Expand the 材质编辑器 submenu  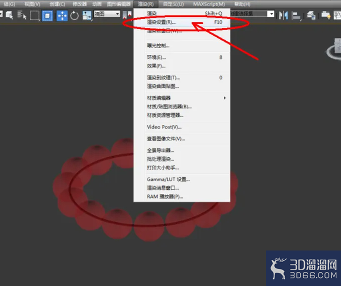[x=187, y=98]
